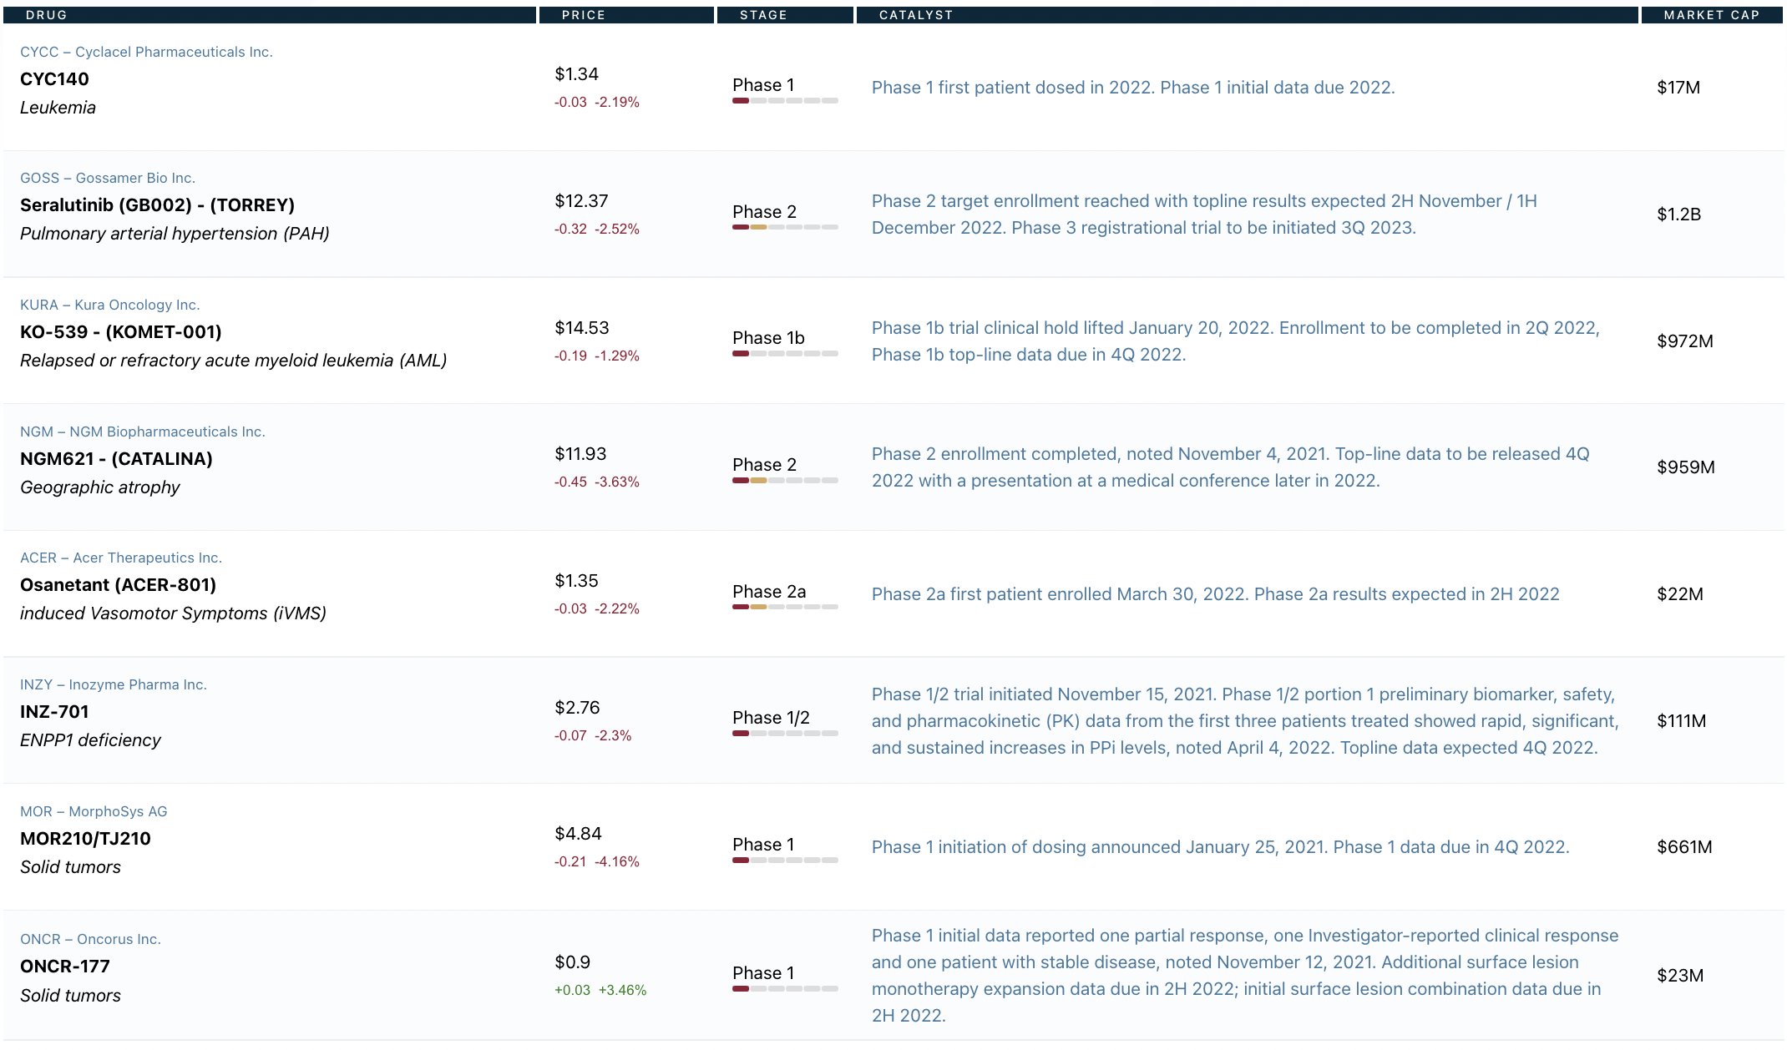The image size is (1787, 1050).
Task: Open the KO-539 - (KOMET-001) drug details
Action: click(121, 332)
